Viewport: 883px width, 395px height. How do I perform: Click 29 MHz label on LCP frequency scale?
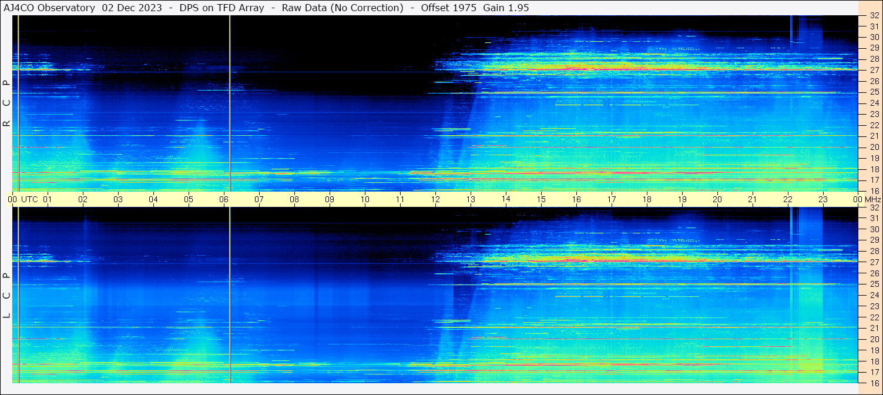pyautogui.click(x=874, y=240)
